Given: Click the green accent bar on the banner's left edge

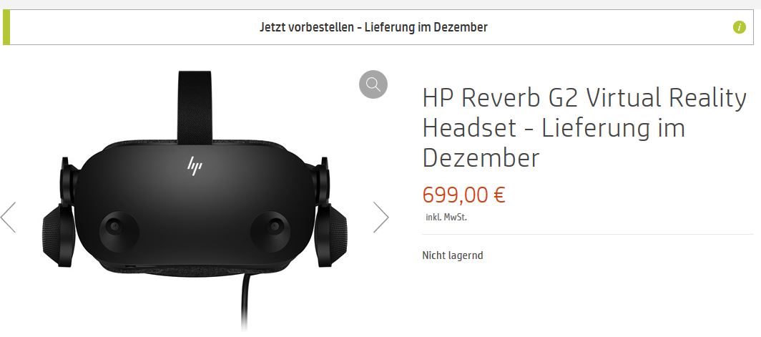Looking at the screenshot, I should pyautogui.click(x=6, y=27).
